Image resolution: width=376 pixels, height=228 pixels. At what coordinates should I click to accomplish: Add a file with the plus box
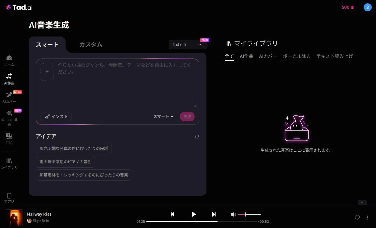pyautogui.click(x=47, y=72)
